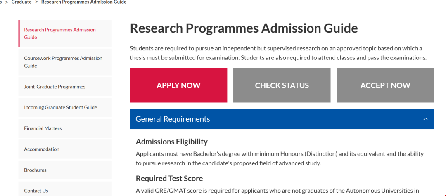This screenshot has height=196, width=446.
Task: Click the Bachelor's degree eligibility paragraph
Action: [x=279, y=158]
